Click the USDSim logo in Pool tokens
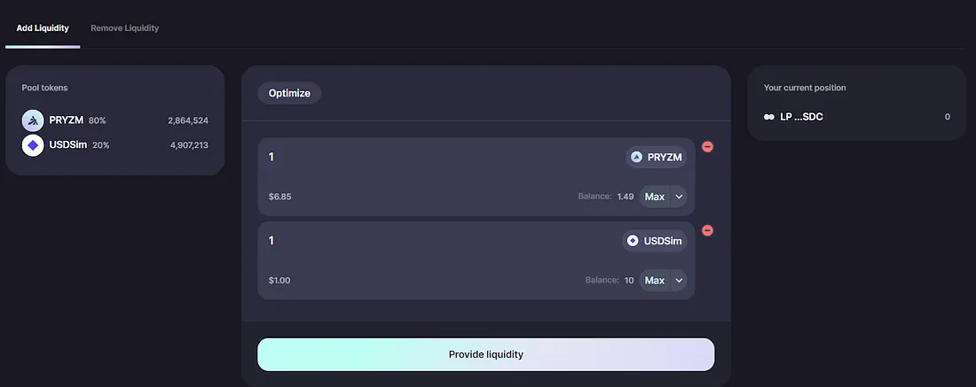 [33, 144]
